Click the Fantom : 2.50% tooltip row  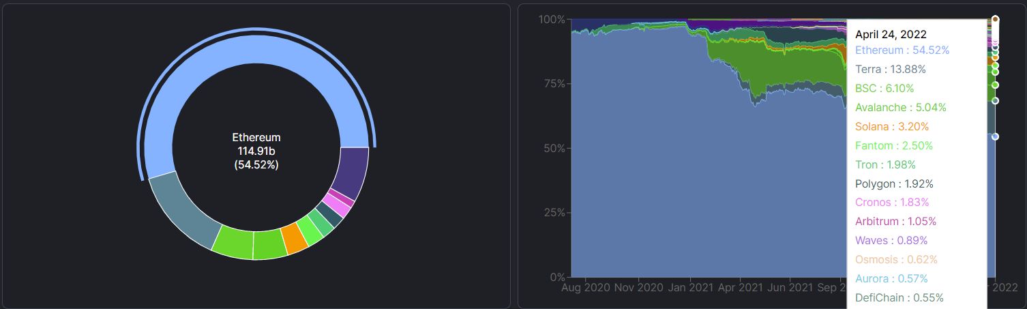point(894,146)
